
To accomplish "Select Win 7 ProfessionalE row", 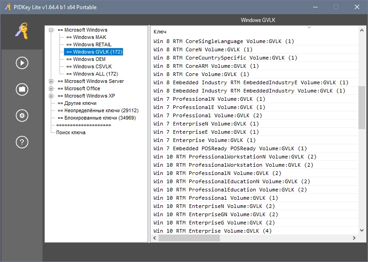I will [254, 107].
